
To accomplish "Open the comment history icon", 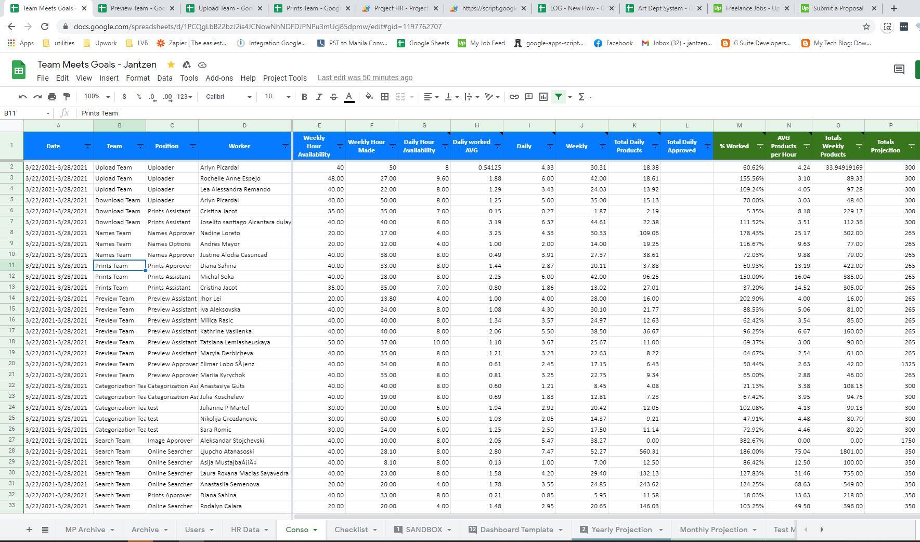I will tap(899, 70).
